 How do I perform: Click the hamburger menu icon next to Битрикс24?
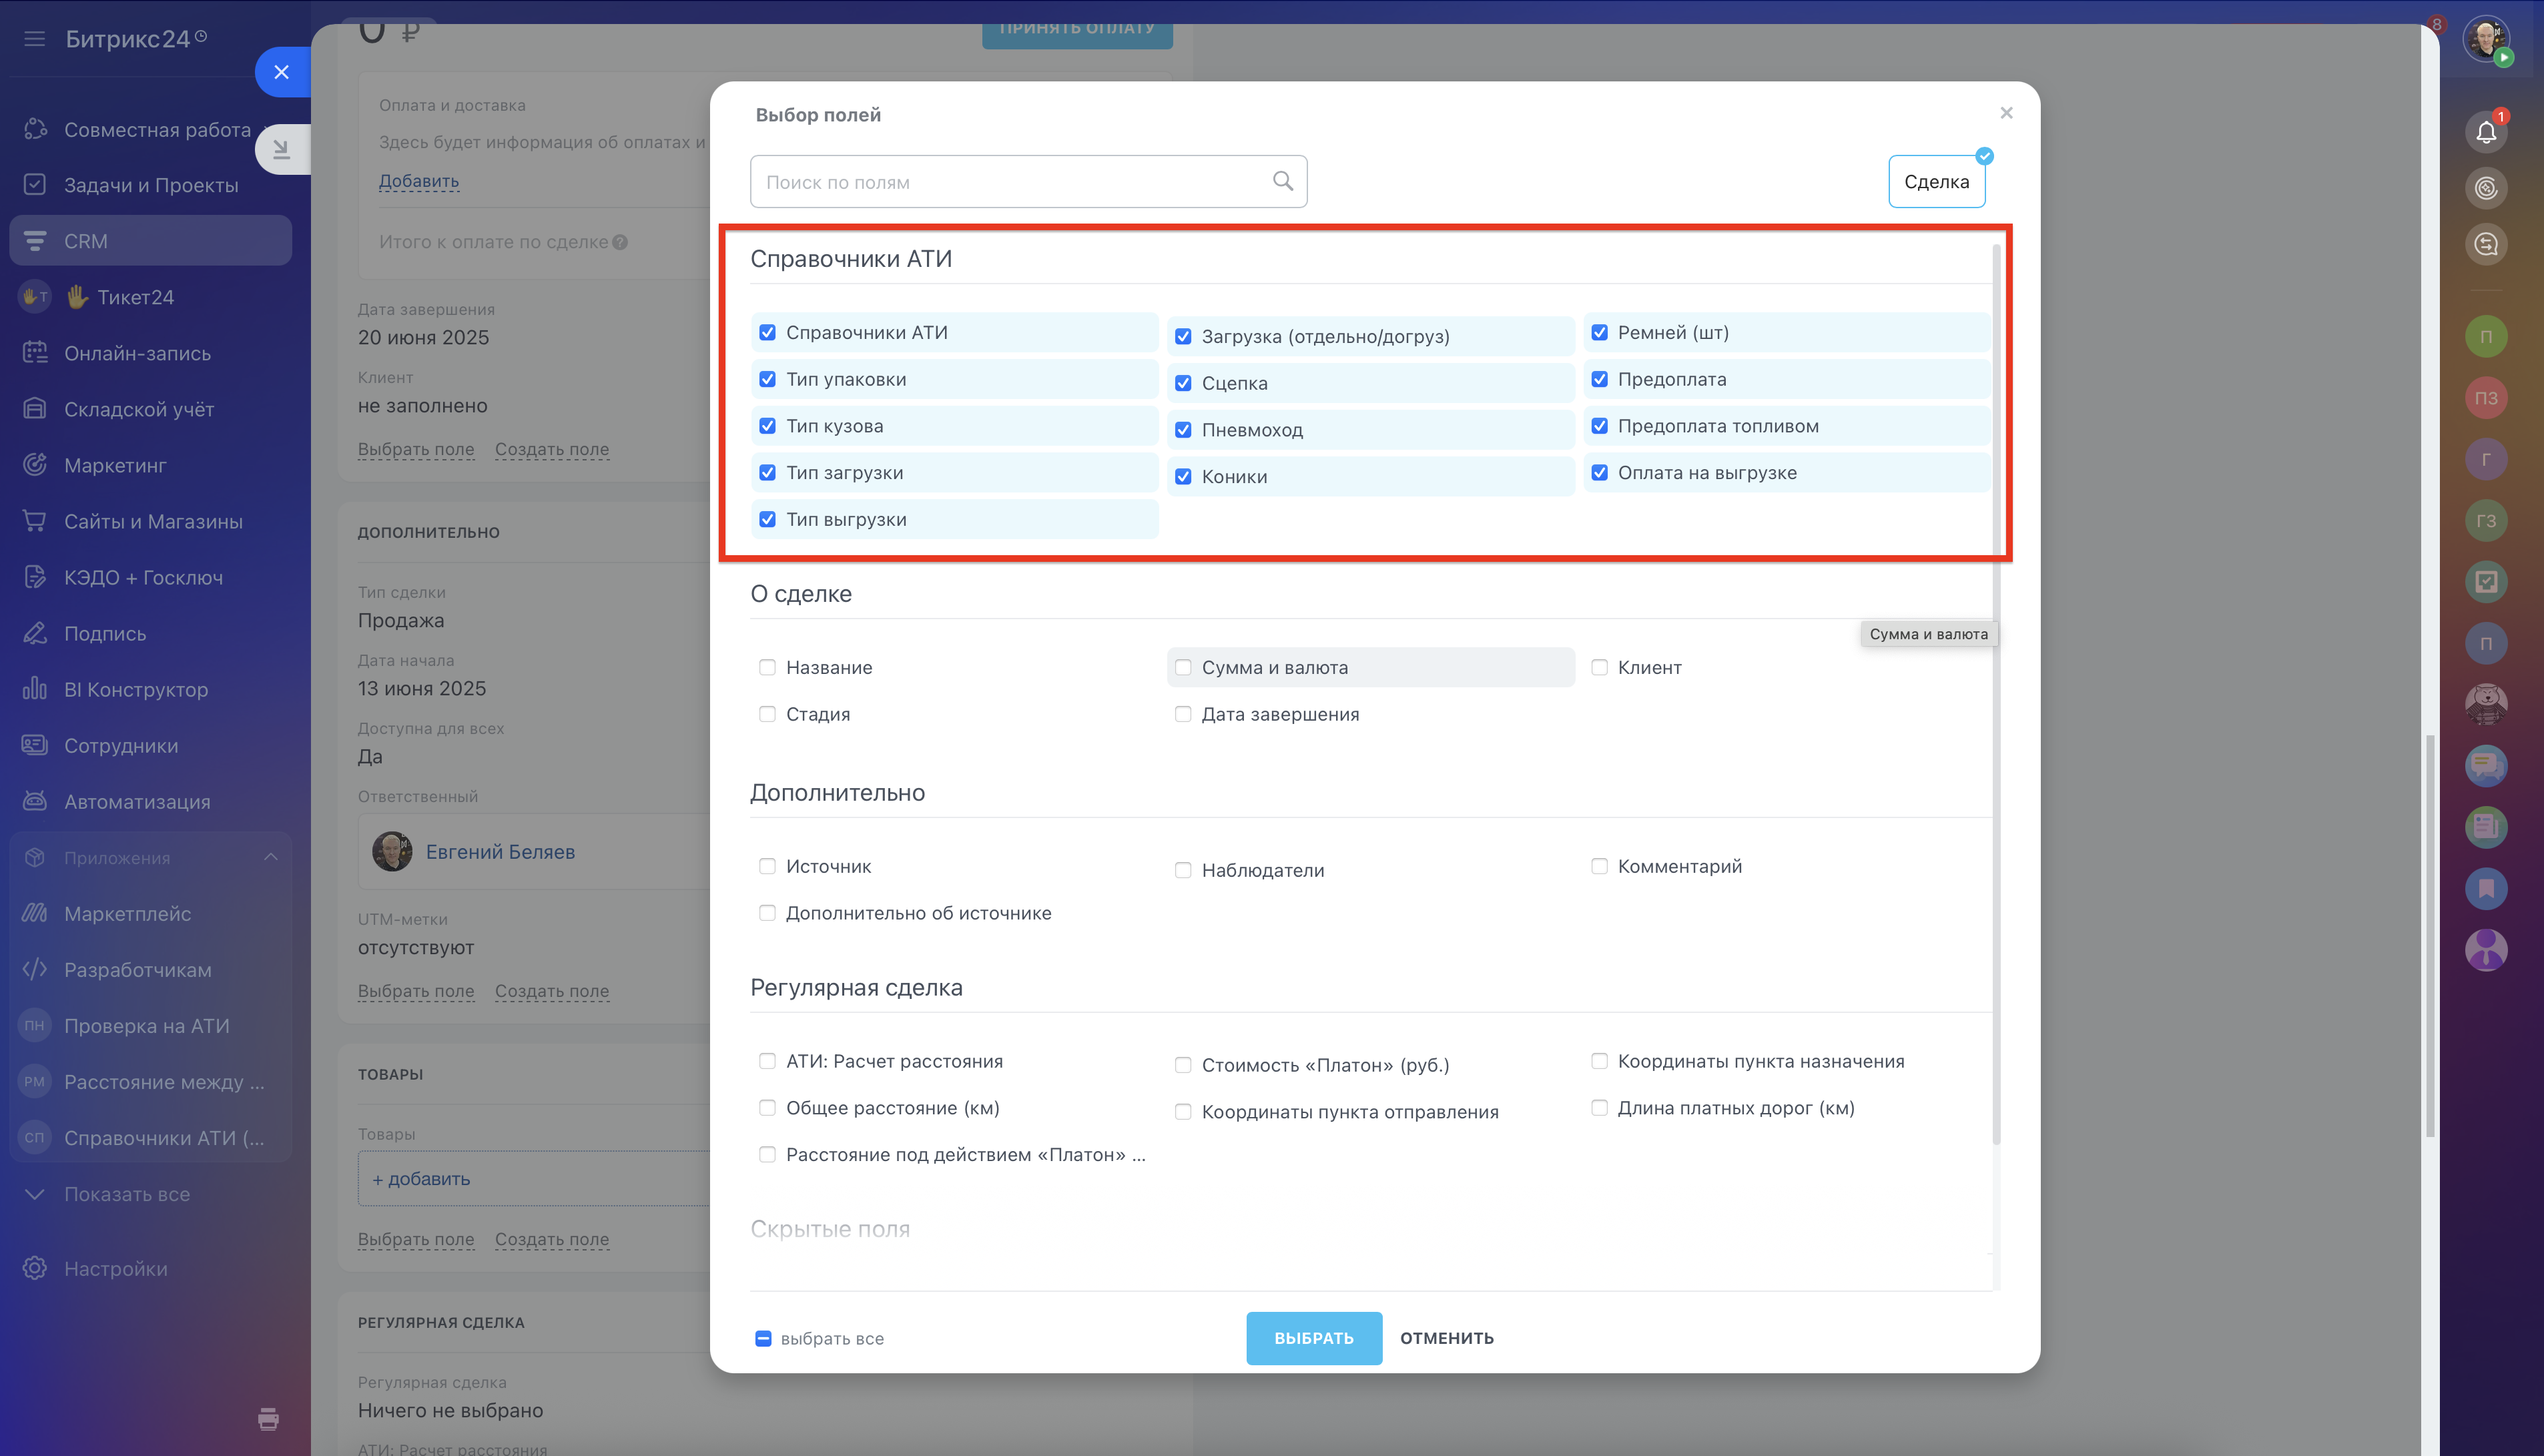coord(35,39)
